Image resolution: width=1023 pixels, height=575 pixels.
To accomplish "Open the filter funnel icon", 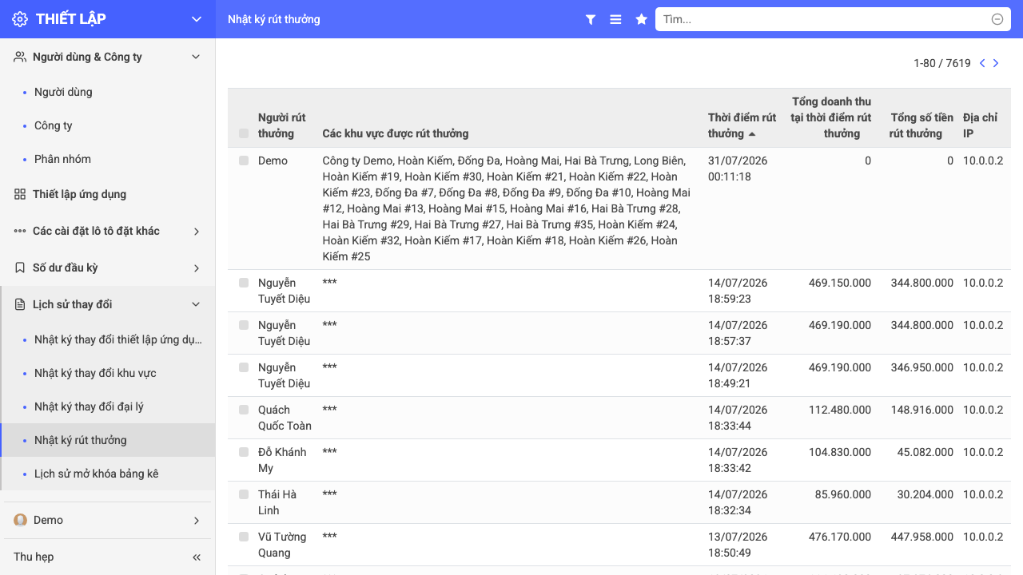I will point(591,19).
